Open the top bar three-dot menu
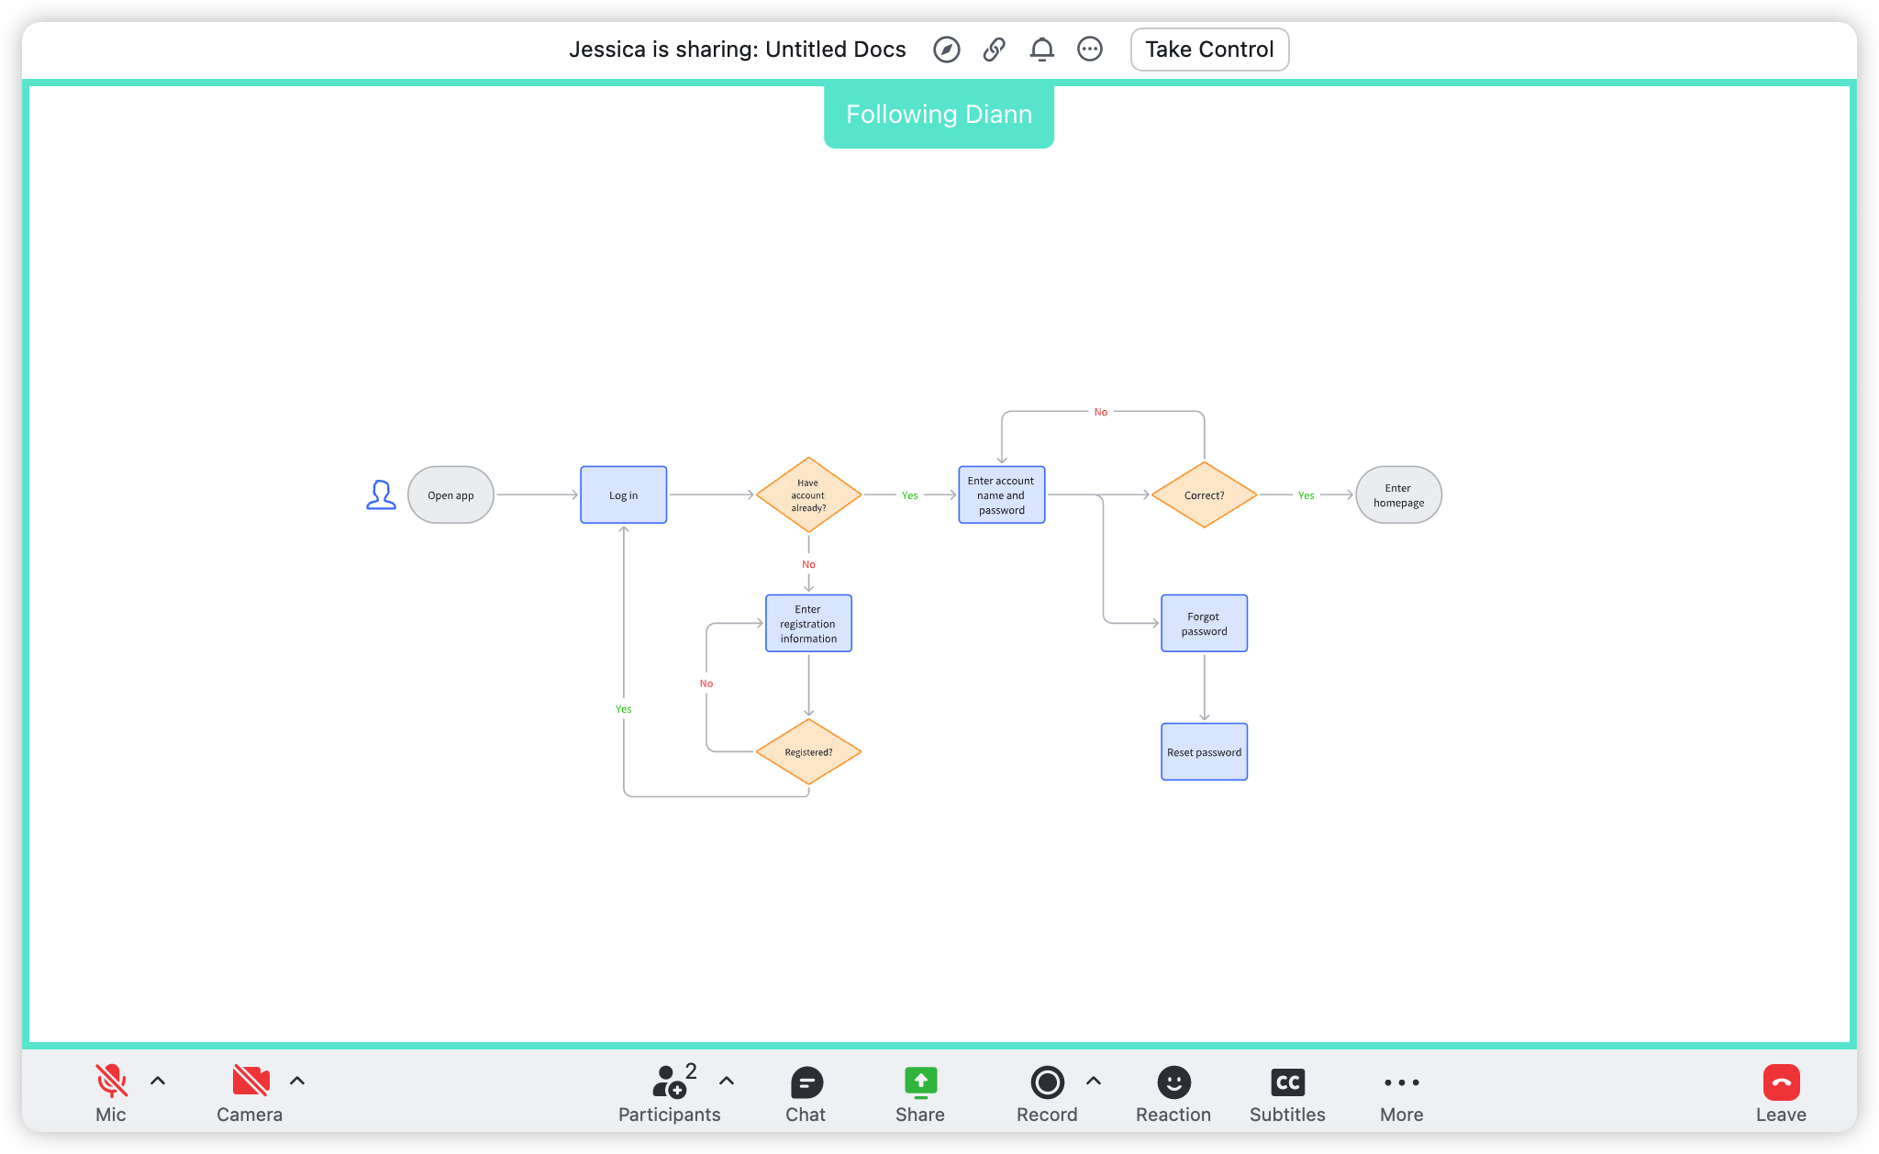Image resolution: width=1879 pixels, height=1154 pixels. [1090, 49]
